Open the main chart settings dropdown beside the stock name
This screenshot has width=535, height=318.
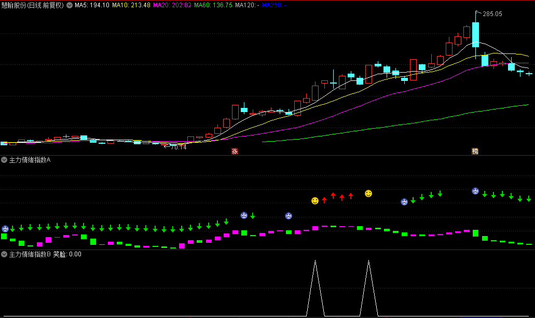click(70, 5)
